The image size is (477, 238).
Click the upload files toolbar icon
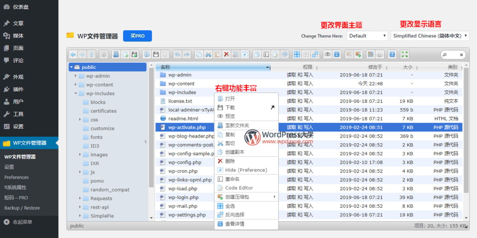(134, 54)
